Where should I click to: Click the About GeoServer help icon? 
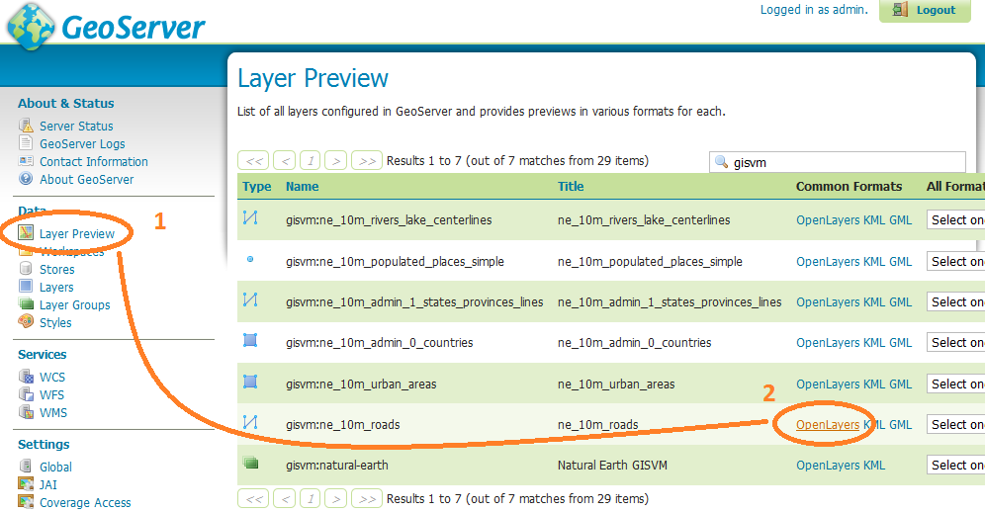[x=26, y=179]
